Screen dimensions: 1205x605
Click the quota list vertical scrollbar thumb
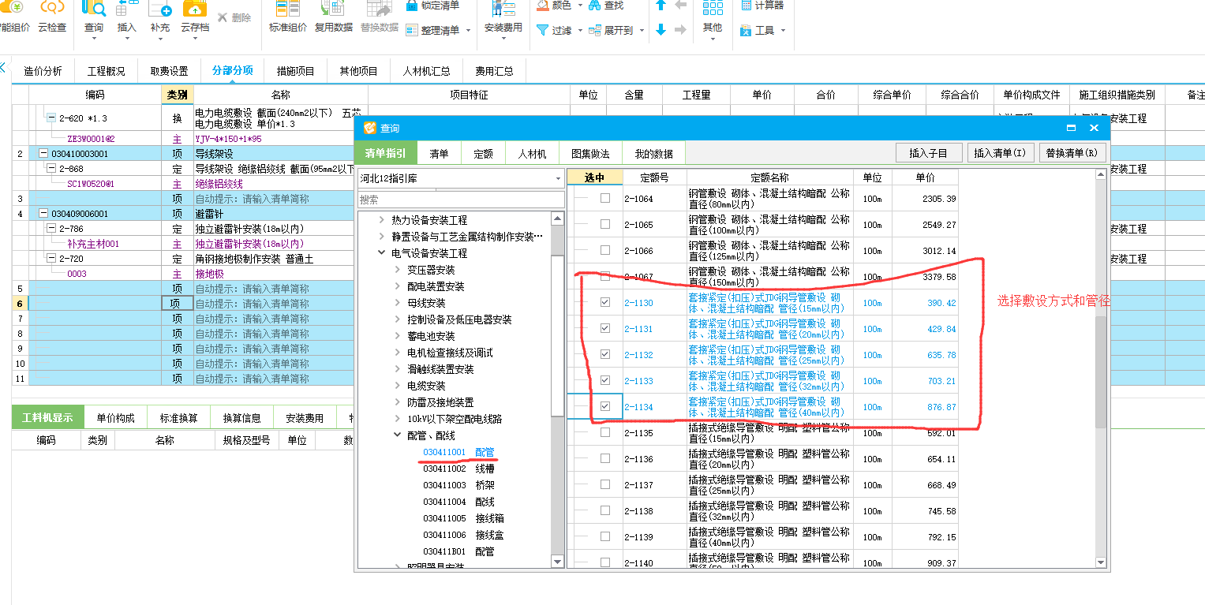click(x=1101, y=372)
